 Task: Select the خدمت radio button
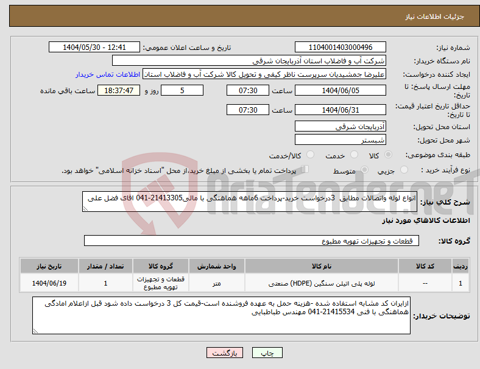(x=354, y=155)
